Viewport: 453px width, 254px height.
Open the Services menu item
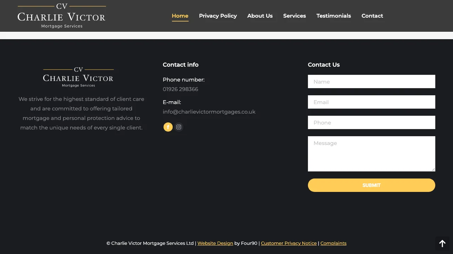coord(294,16)
